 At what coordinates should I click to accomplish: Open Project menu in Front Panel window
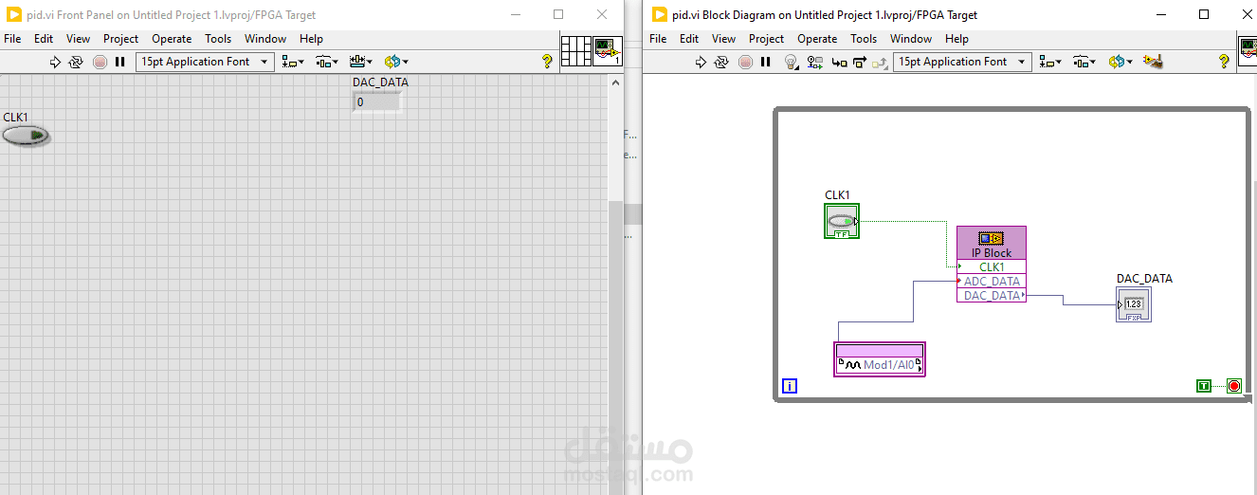coord(120,39)
